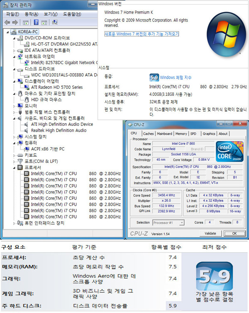This screenshot has height=313, width=249.
Task: Click the Level 3 8 MBytes cache value
Action: tap(213, 211)
